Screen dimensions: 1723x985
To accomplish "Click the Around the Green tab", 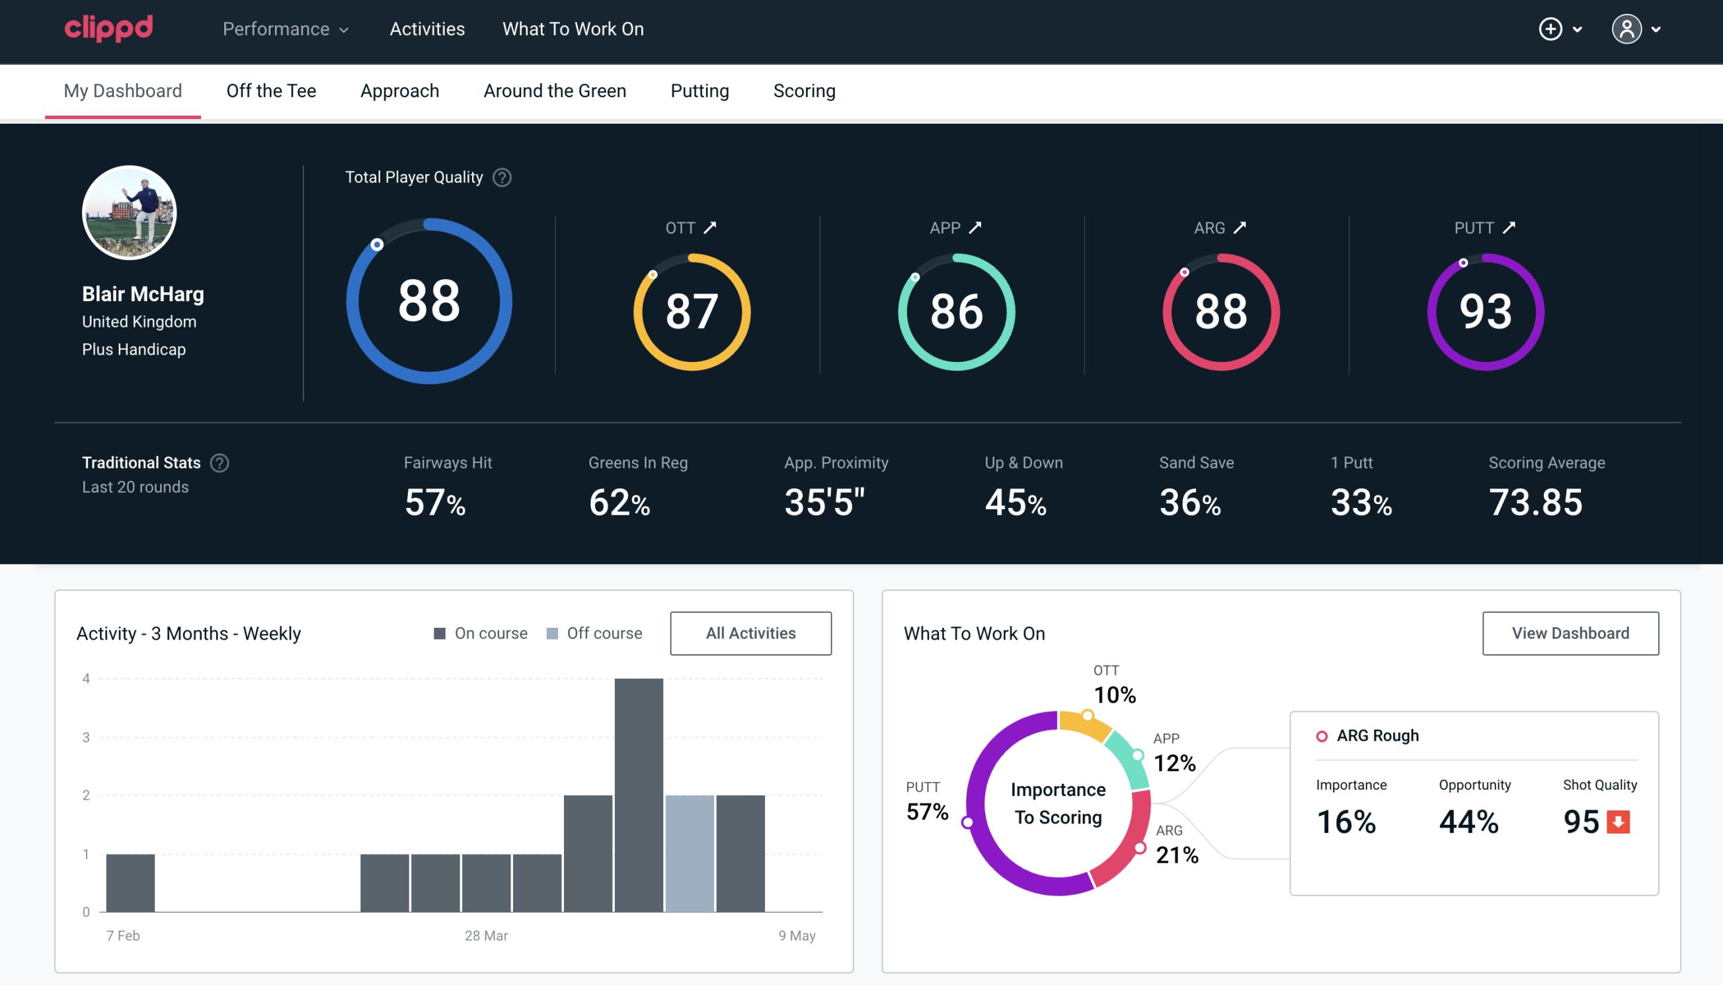I will [555, 90].
